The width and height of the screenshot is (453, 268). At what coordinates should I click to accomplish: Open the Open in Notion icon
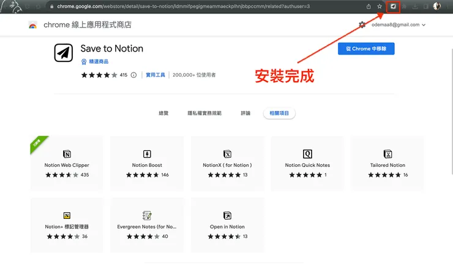(x=227, y=216)
